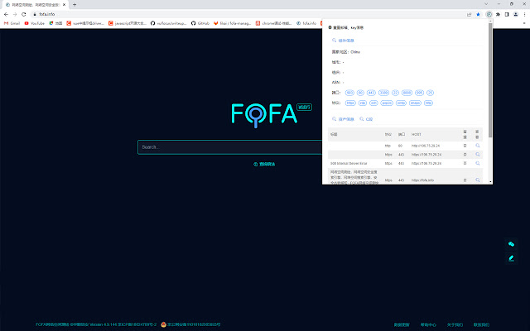Click the reset key link at popup top
The image size is (530, 331).
pyautogui.click(x=346, y=27)
